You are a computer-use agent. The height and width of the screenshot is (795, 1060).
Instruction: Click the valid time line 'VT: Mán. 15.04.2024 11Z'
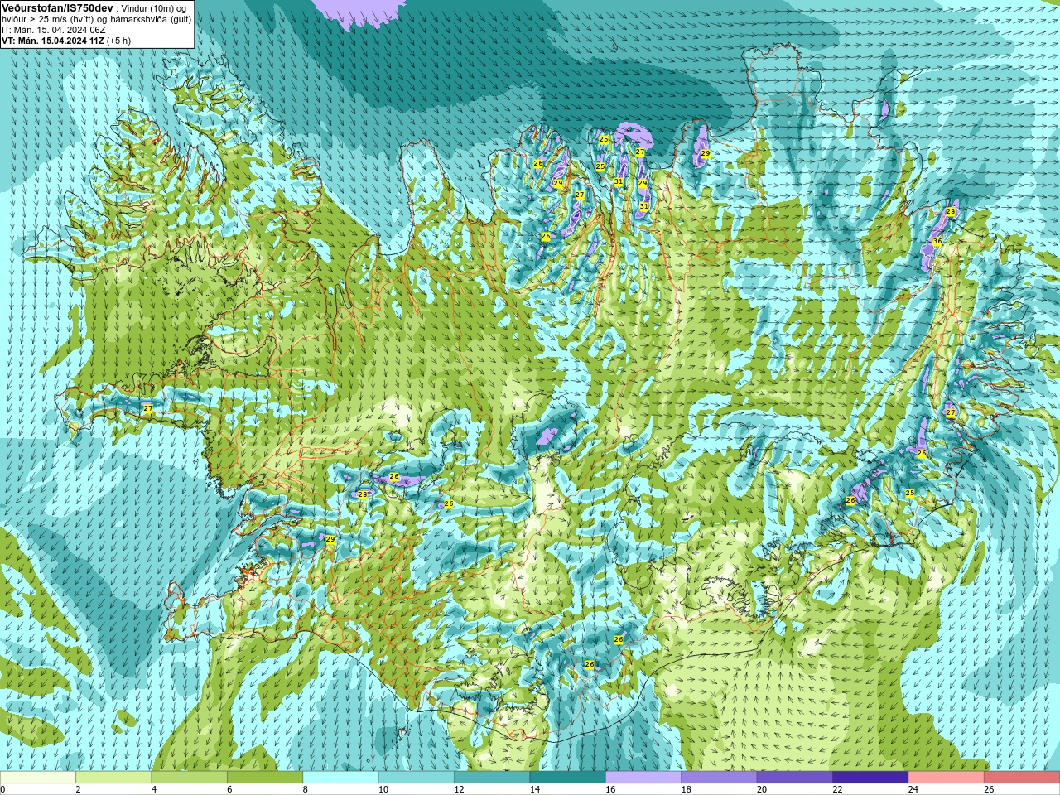pyautogui.click(x=53, y=41)
